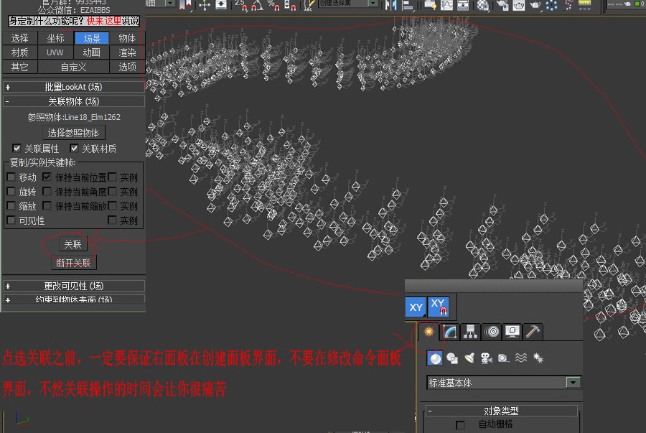
Task: Click the 参照物体:Line18_Elm1262 label
Action: click(x=74, y=118)
